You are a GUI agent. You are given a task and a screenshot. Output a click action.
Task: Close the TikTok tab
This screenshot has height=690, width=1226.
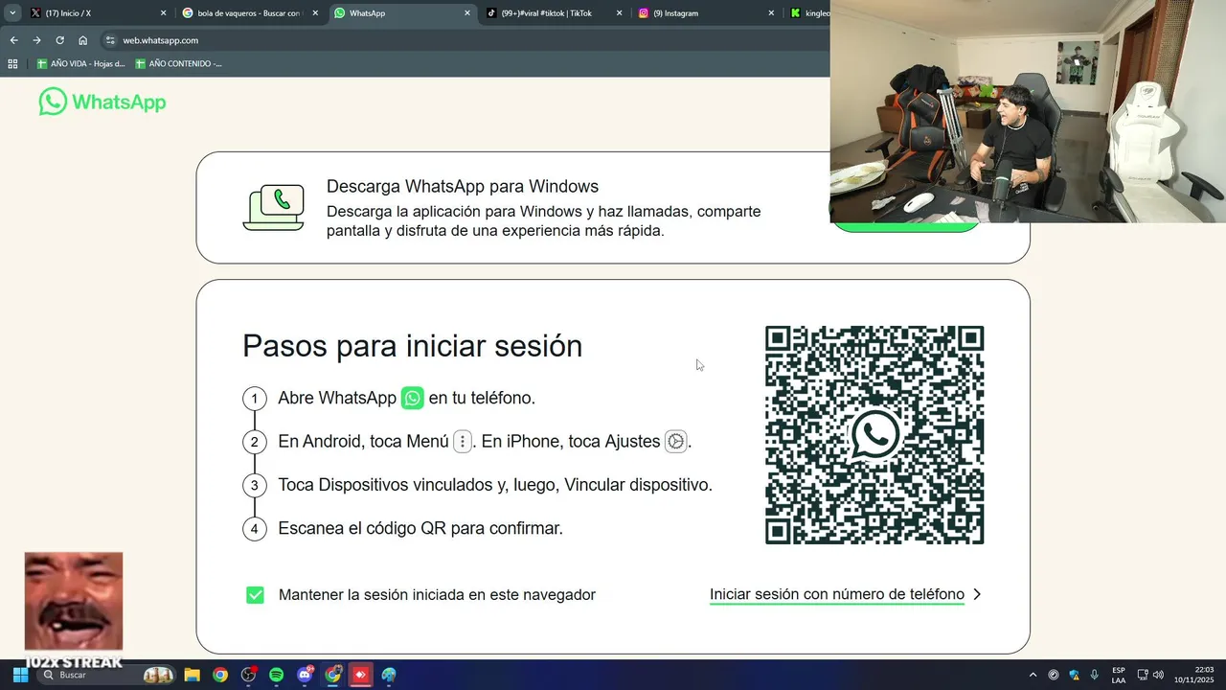pos(619,13)
